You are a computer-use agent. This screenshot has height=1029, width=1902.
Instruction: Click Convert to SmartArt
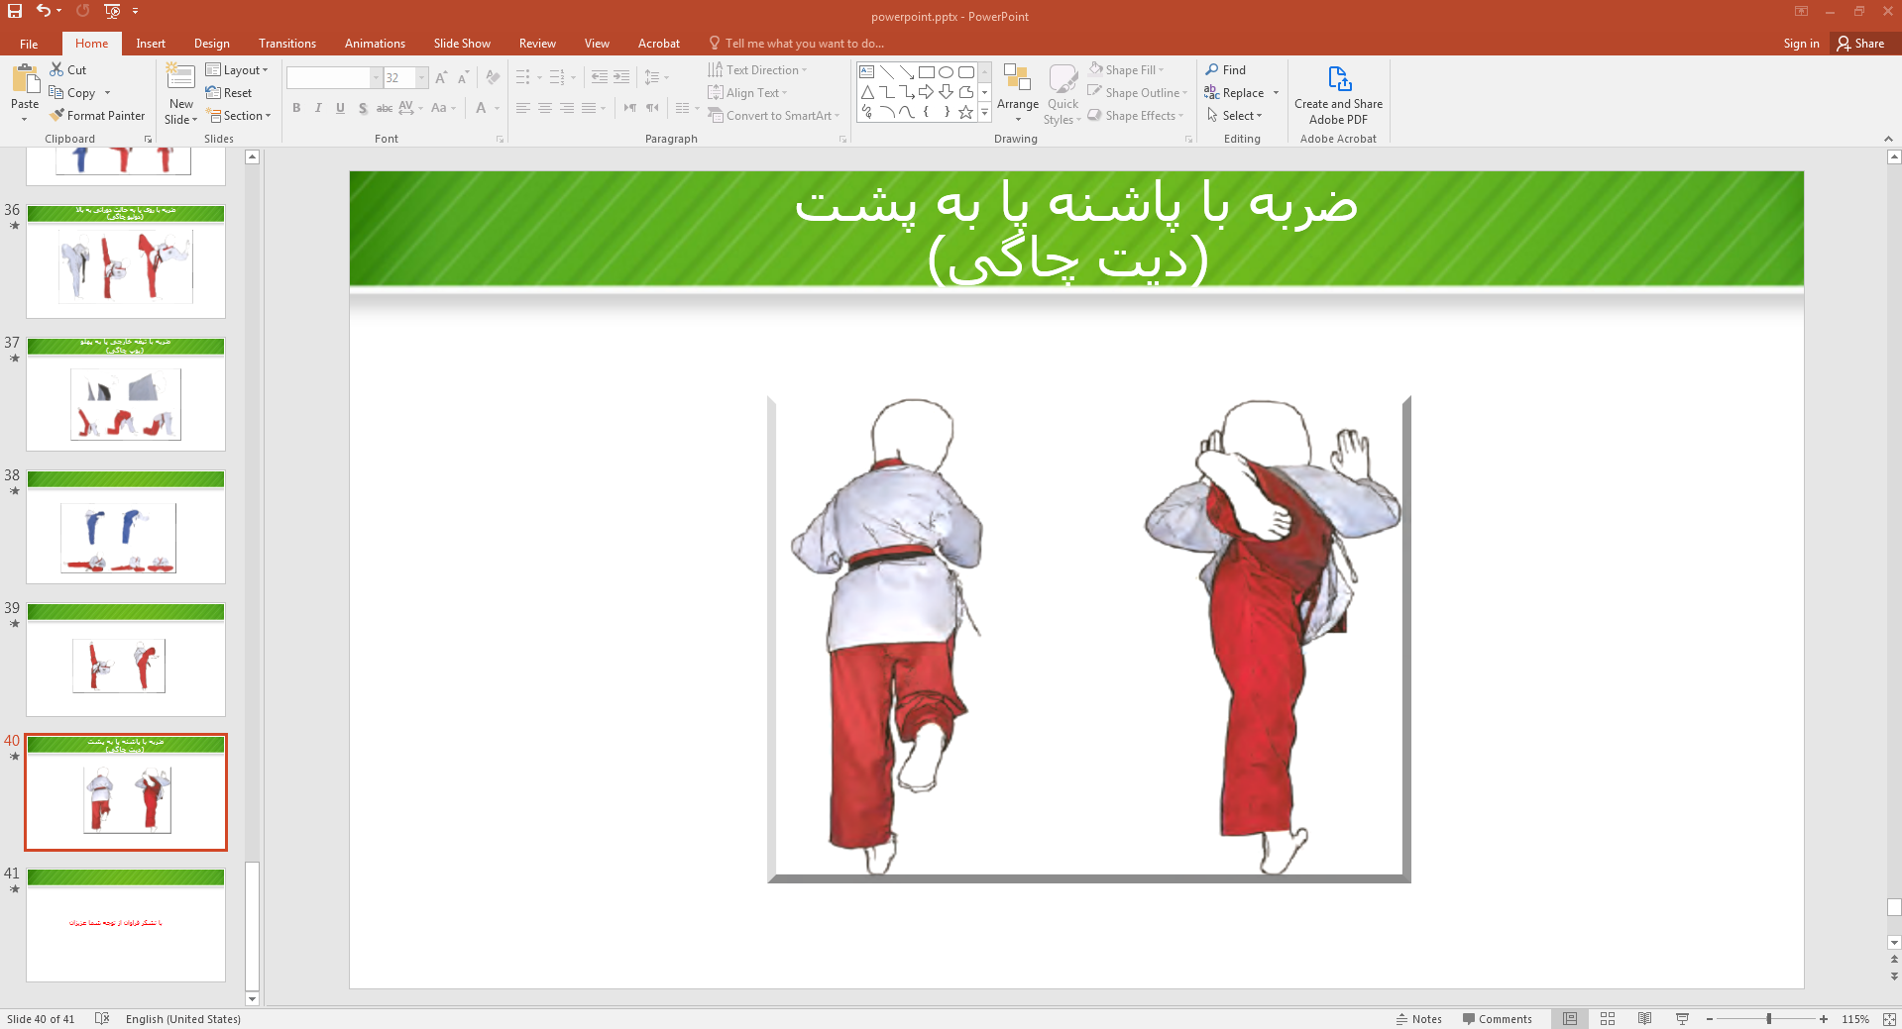[x=774, y=116]
